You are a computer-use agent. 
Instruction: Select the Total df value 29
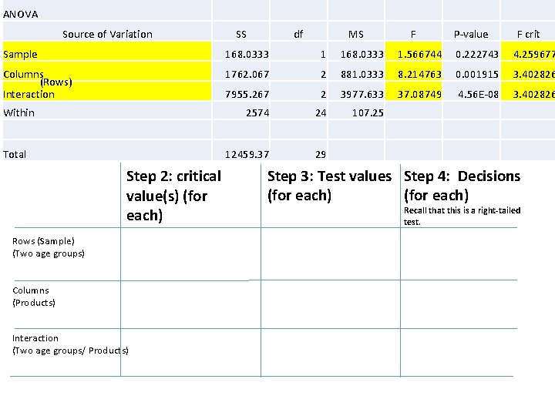tap(321, 155)
